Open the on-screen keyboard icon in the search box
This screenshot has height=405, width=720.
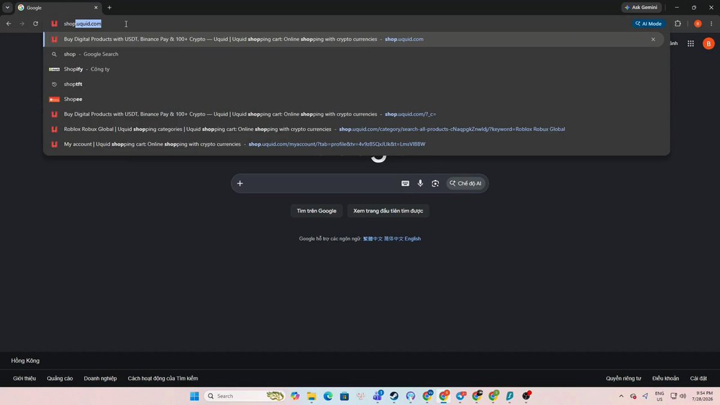(x=405, y=184)
